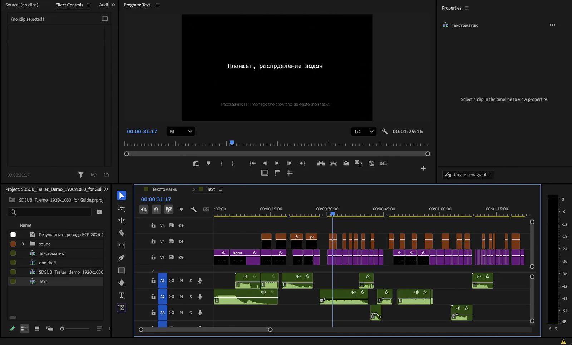Open Properties panel menu

[x=467, y=8]
